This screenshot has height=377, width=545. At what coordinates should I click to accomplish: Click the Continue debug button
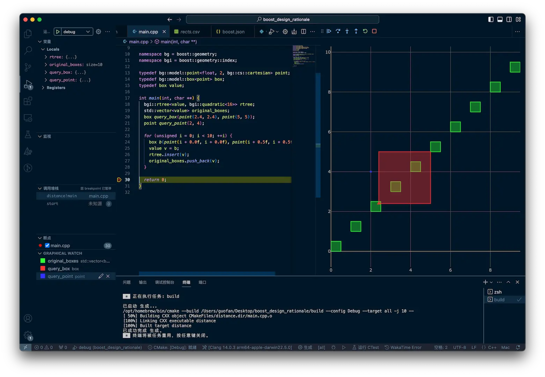coord(329,31)
